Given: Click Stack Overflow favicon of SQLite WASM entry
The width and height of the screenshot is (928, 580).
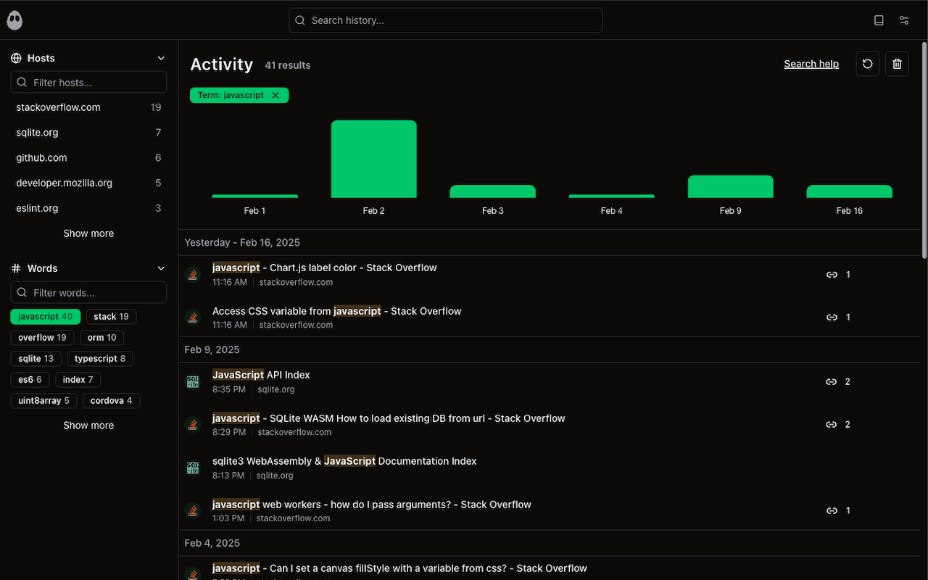Looking at the screenshot, I should [x=193, y=425].
